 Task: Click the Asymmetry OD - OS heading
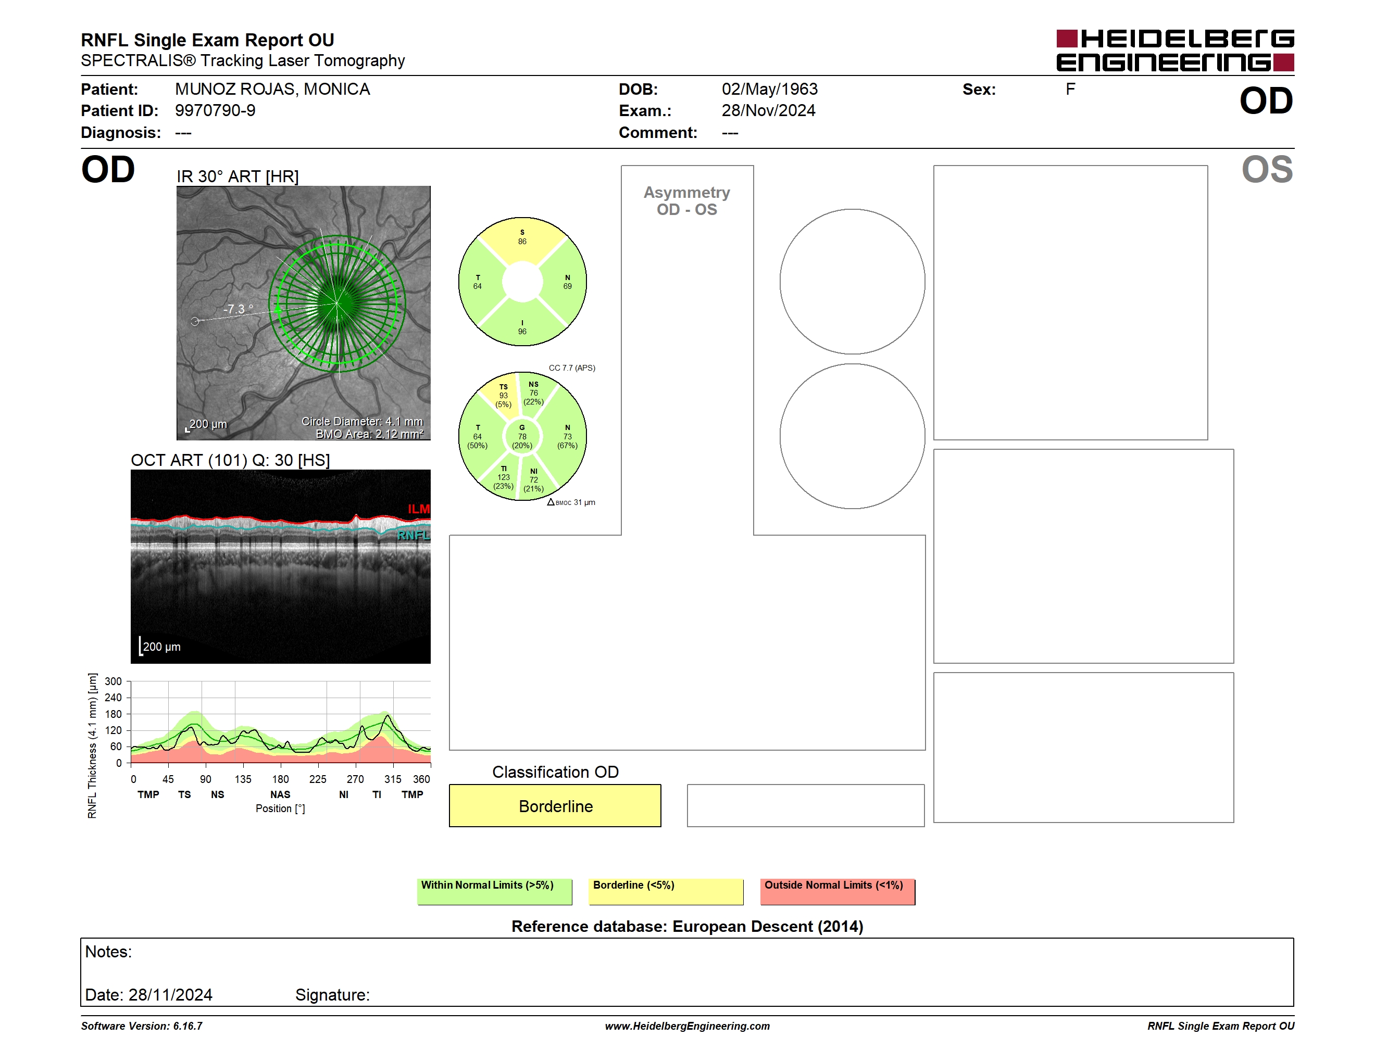point(687,201)
